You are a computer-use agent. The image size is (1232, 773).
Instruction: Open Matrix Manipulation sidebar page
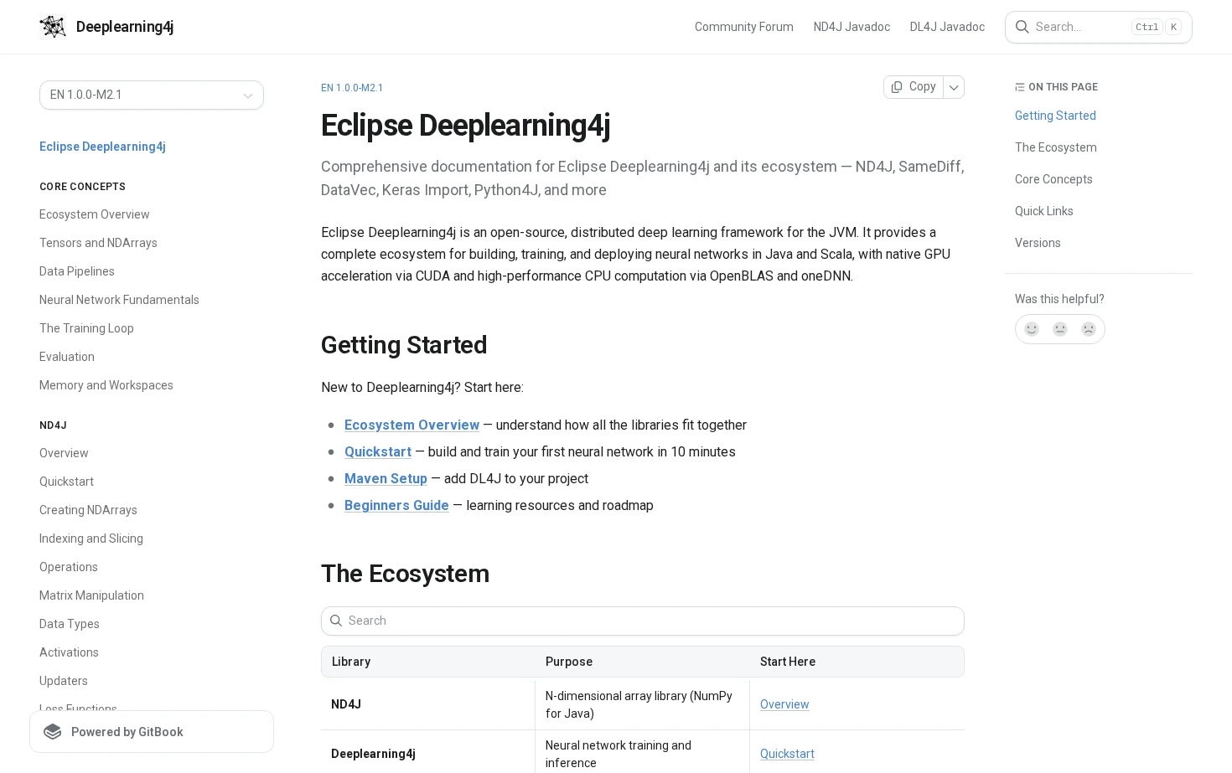[91, 595]
